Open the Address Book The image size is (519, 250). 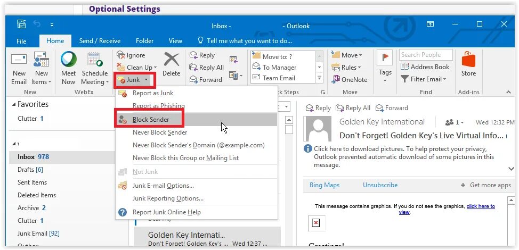click(425, 66)
